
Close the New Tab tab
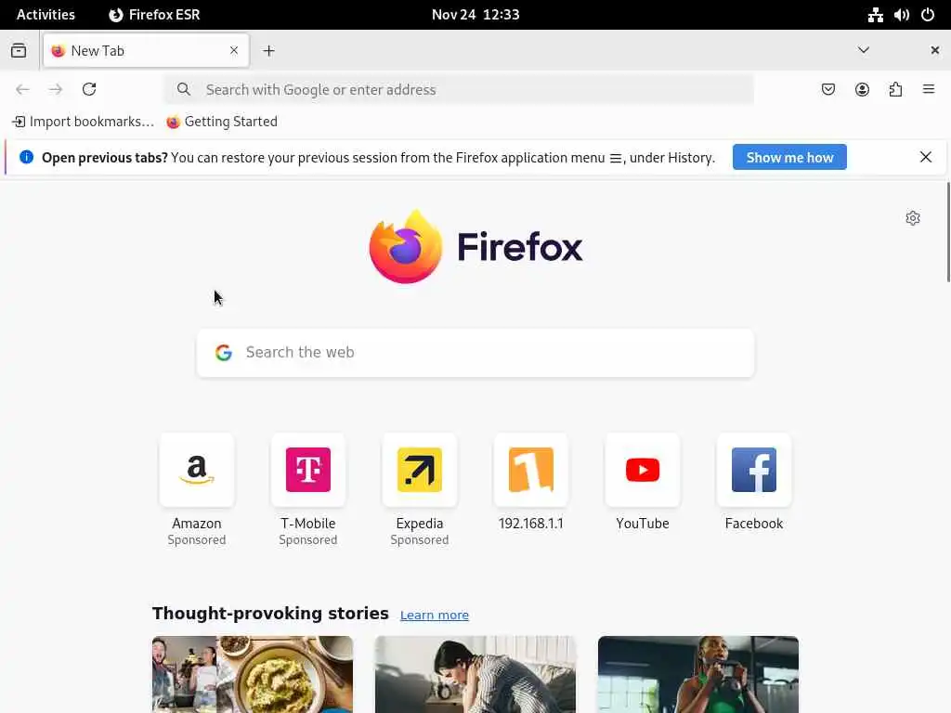[233, 50]
